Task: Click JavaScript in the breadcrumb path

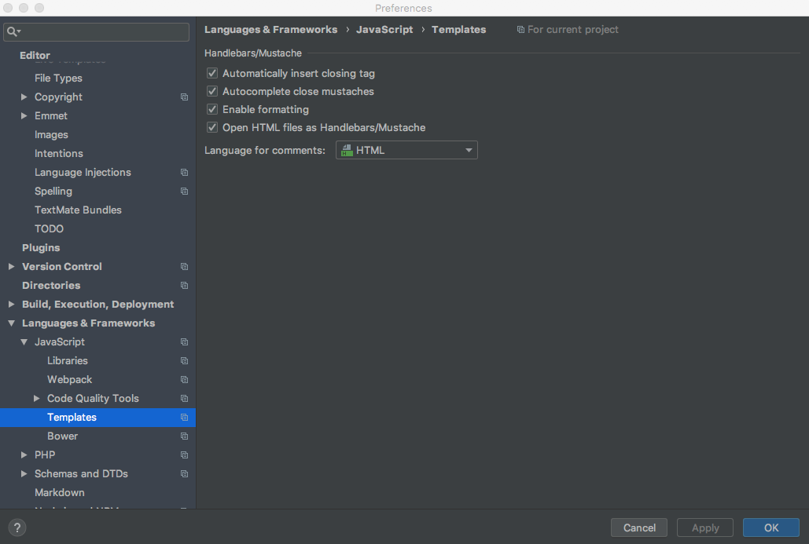Action: point(384,29)
